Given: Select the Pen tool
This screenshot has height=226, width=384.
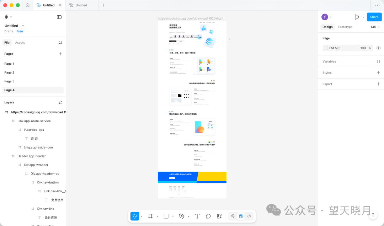Looking at the screenshot, I should point(182,216).
